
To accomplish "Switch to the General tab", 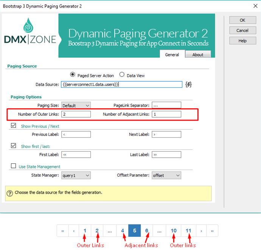I will pyautogui.click(x=172, y=54).
